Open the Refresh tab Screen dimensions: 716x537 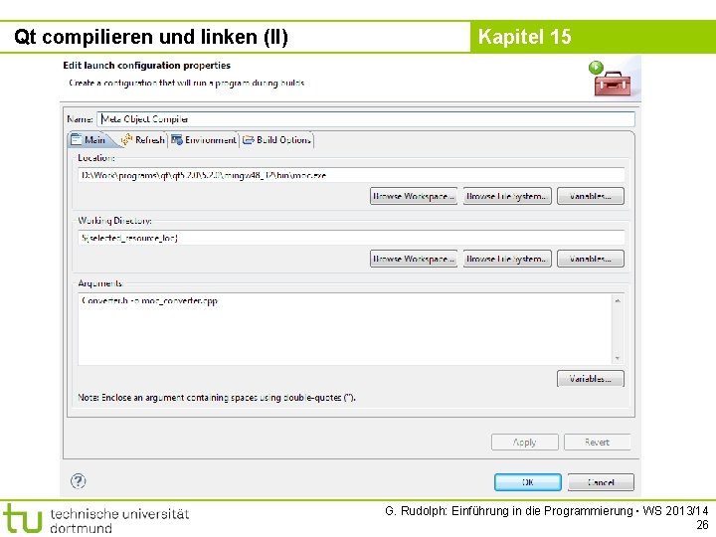pyautogui.click(x=143, y=140)
